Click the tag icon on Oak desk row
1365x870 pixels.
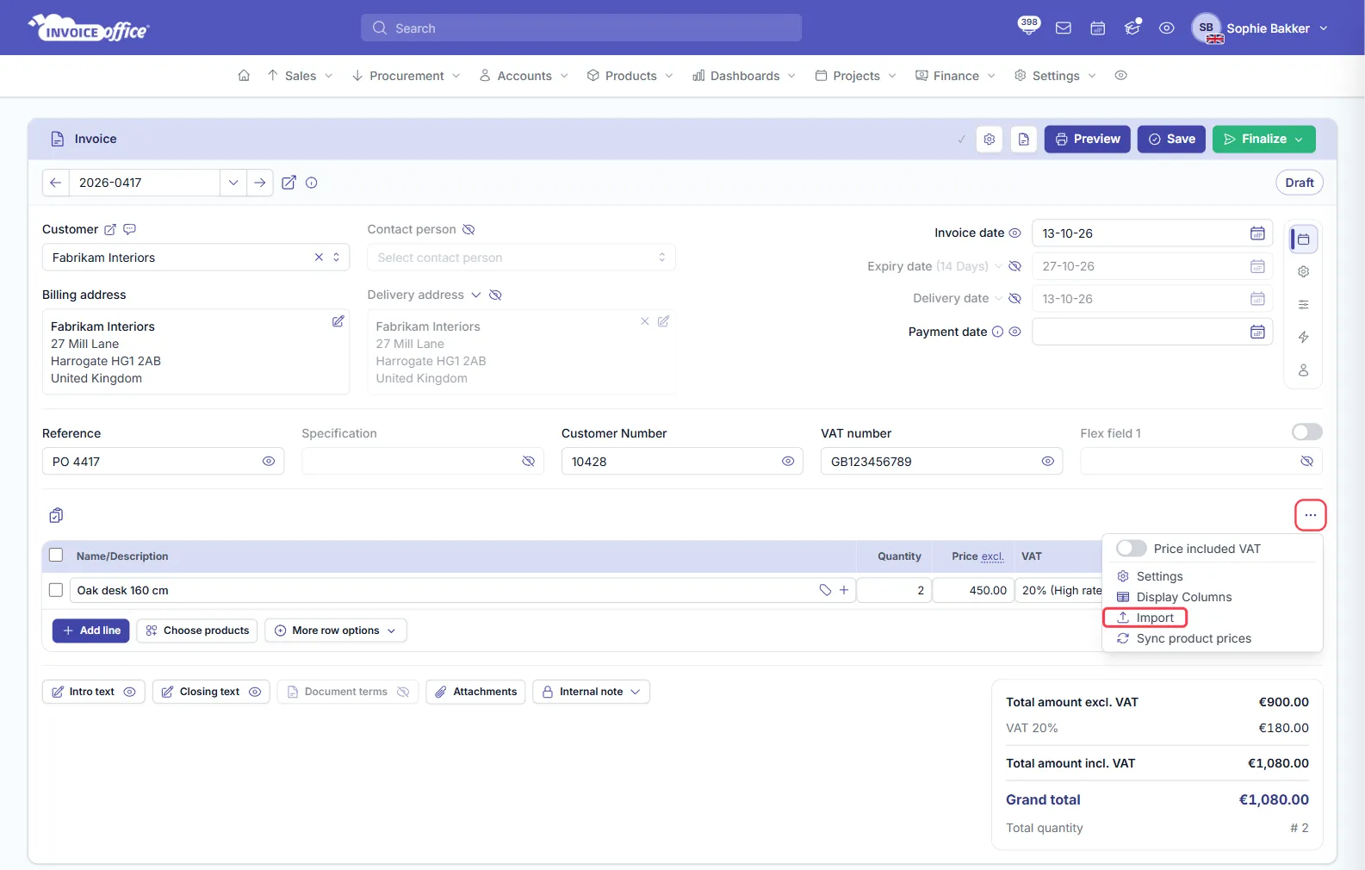click(x=825, y=590)
